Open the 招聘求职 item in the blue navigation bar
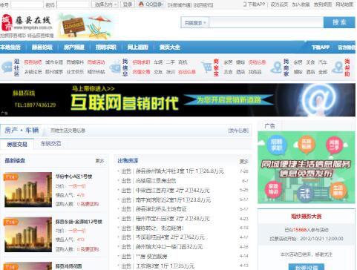357x270 pixels. pyautogui.click(x=106, y=47)
